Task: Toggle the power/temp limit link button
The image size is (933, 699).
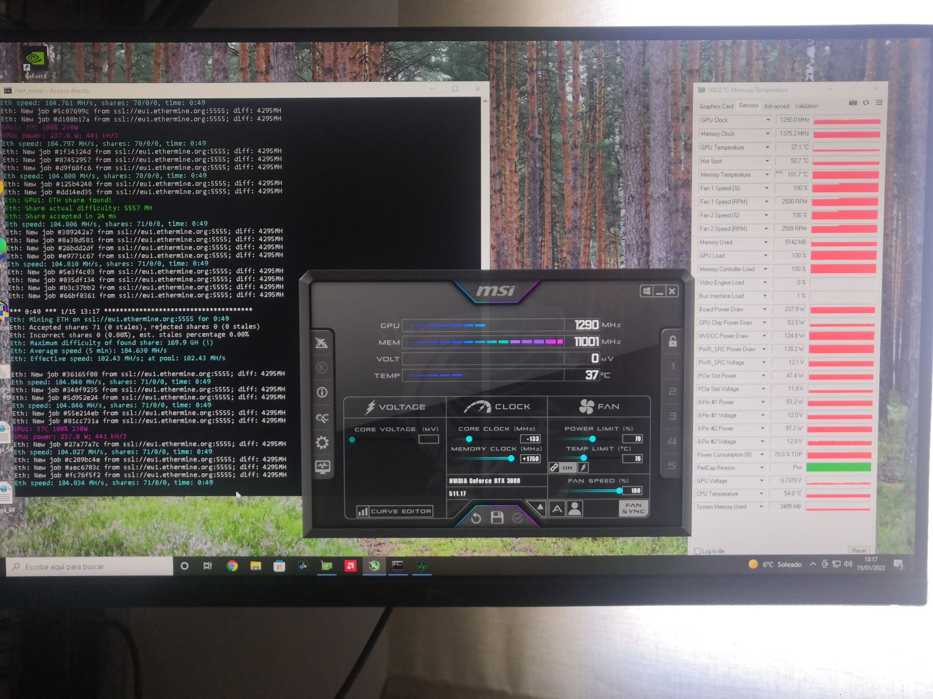Action: pos(554,467)
